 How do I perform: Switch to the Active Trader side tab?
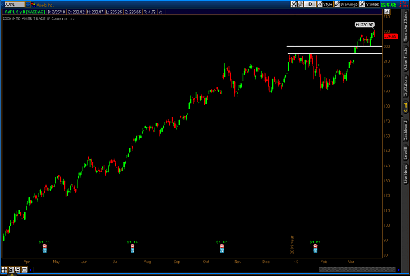click(405, 59)
